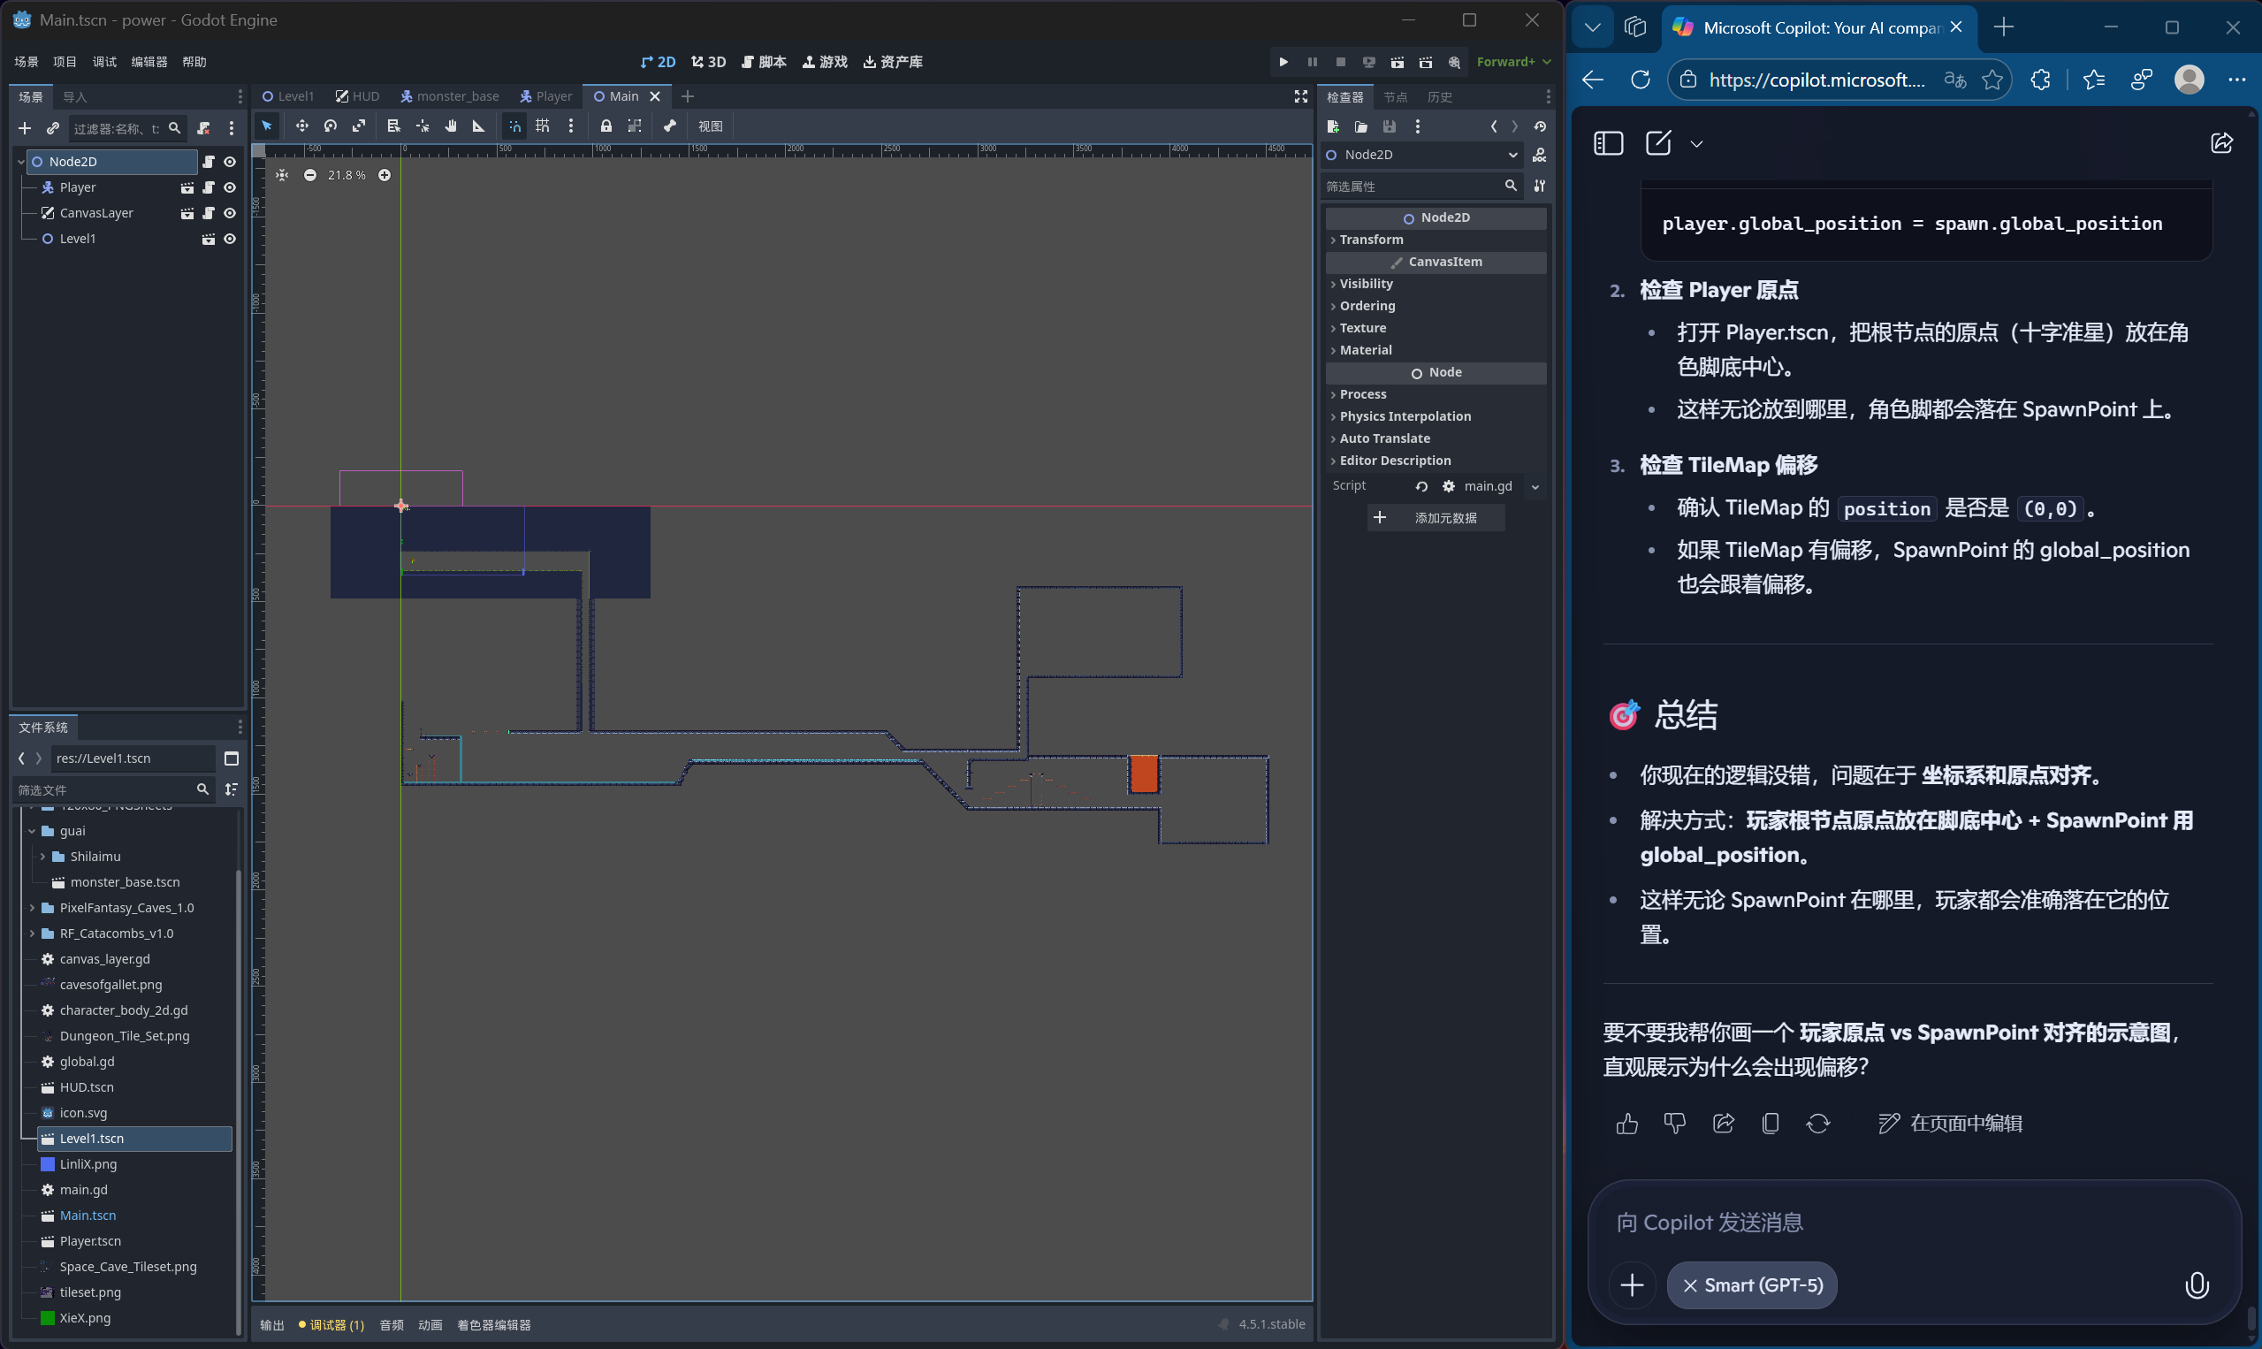Screen dimensions: 2262x1349
Task: Click the Smart (GPT-5) mode button
Action: click(x=1751, y=1284)
